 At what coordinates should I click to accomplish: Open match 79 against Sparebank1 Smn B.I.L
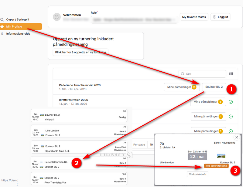pyautogui.click(x=79, y=147)
